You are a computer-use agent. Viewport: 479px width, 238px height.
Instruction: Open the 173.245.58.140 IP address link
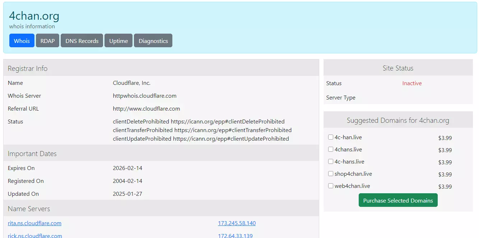pos(237,223)
